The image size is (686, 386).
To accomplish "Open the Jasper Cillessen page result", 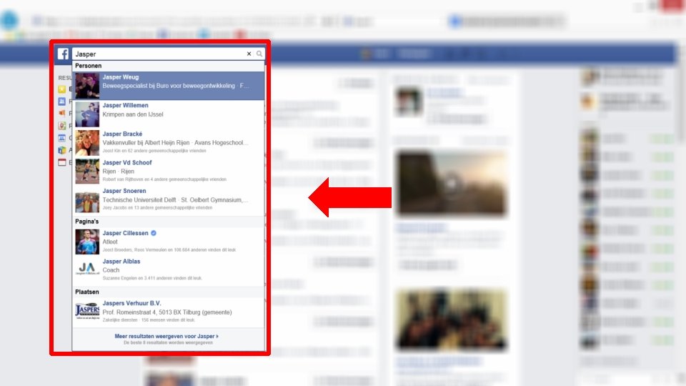I will [x=169, y=242].
